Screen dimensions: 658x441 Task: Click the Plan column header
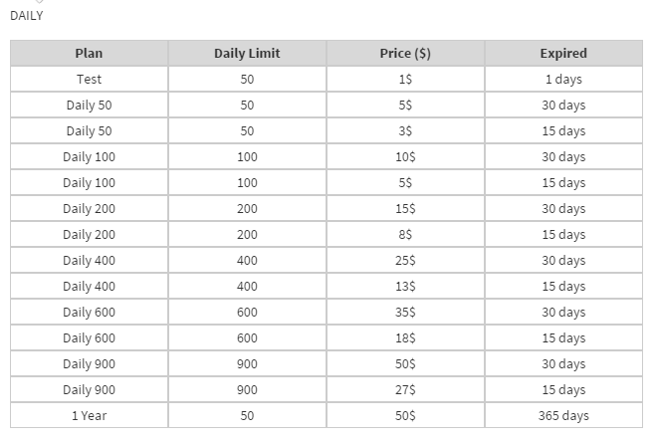coord(89,54)
